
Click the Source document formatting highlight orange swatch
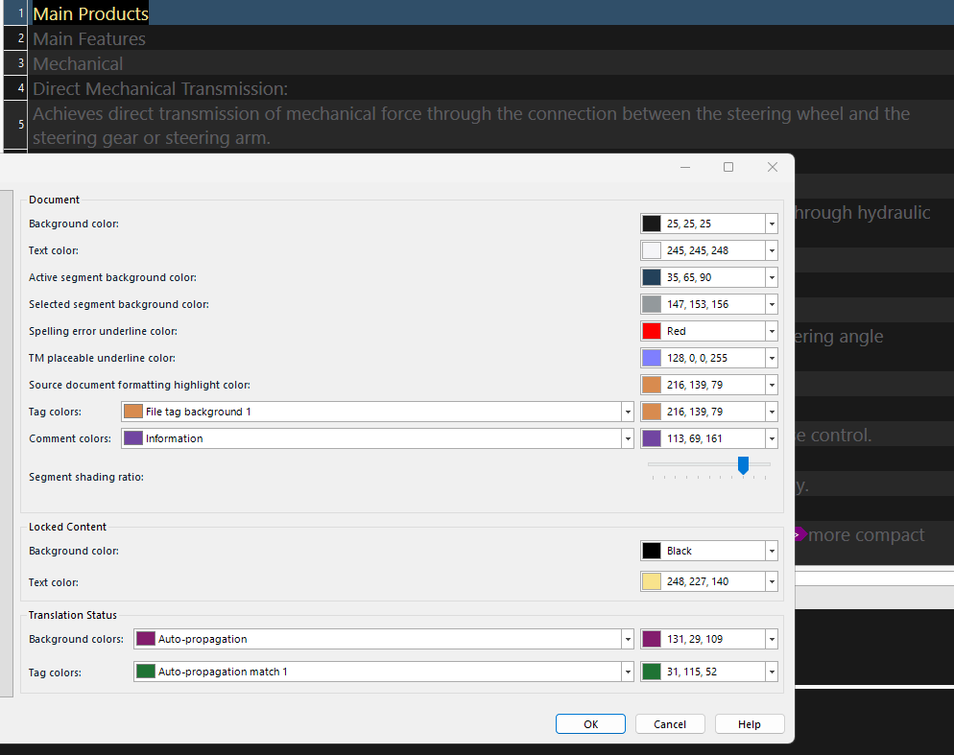tap(652, 385)
